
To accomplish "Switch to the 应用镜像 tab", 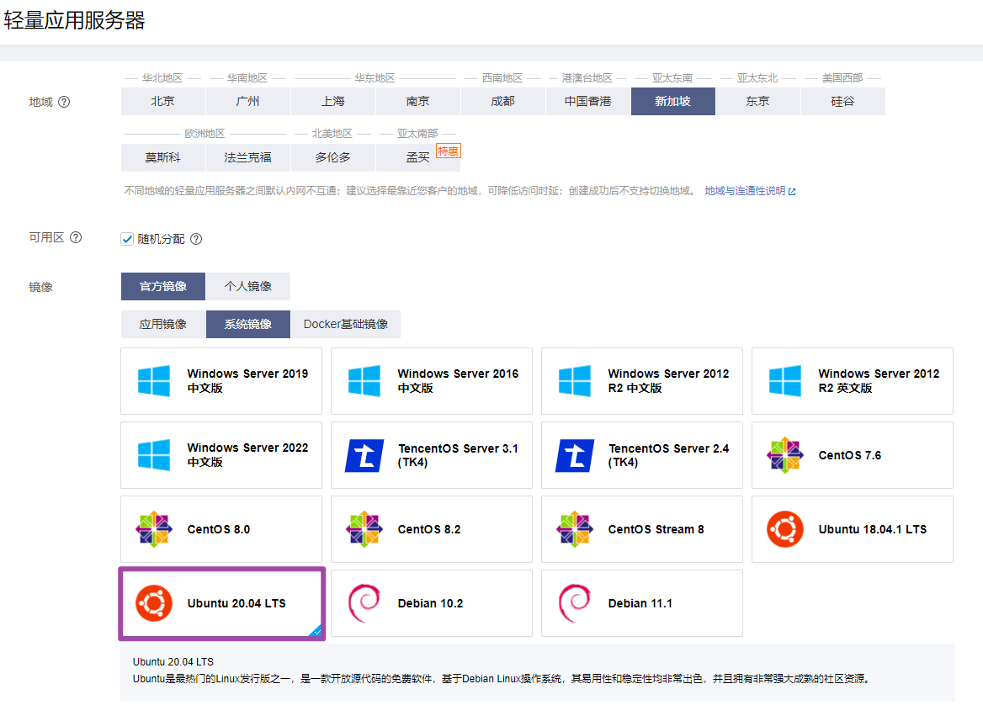I will [162, 324].
